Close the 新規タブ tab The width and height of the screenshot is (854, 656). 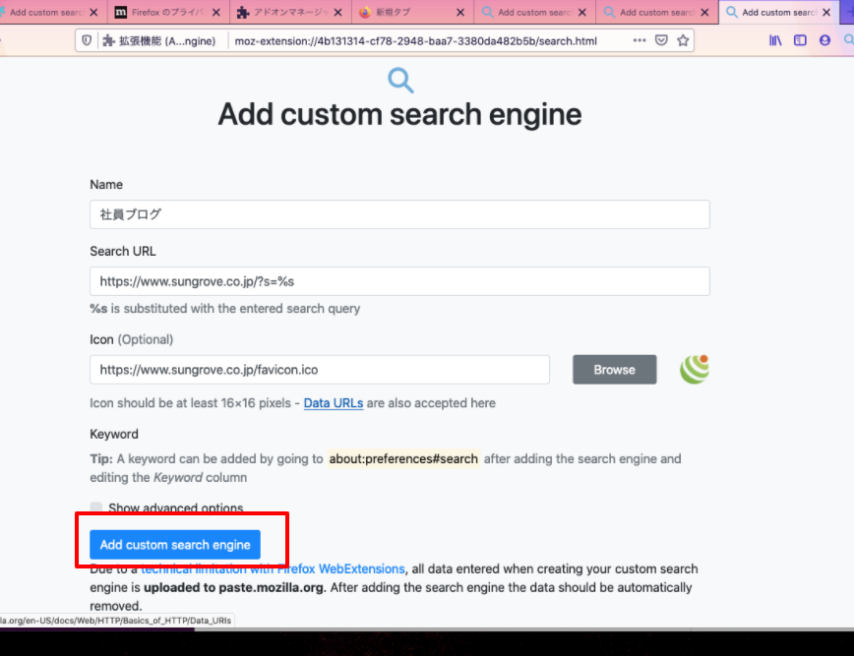click(x=459, y=13)
